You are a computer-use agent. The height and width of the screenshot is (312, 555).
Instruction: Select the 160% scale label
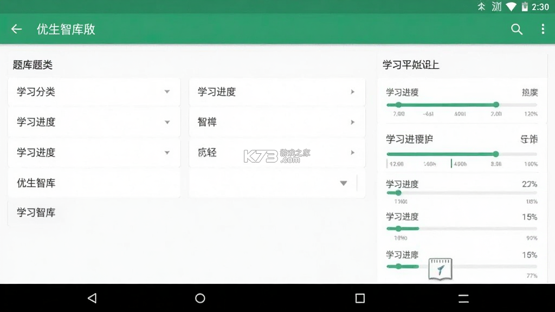pyautogui.click(x=531, y=164)
